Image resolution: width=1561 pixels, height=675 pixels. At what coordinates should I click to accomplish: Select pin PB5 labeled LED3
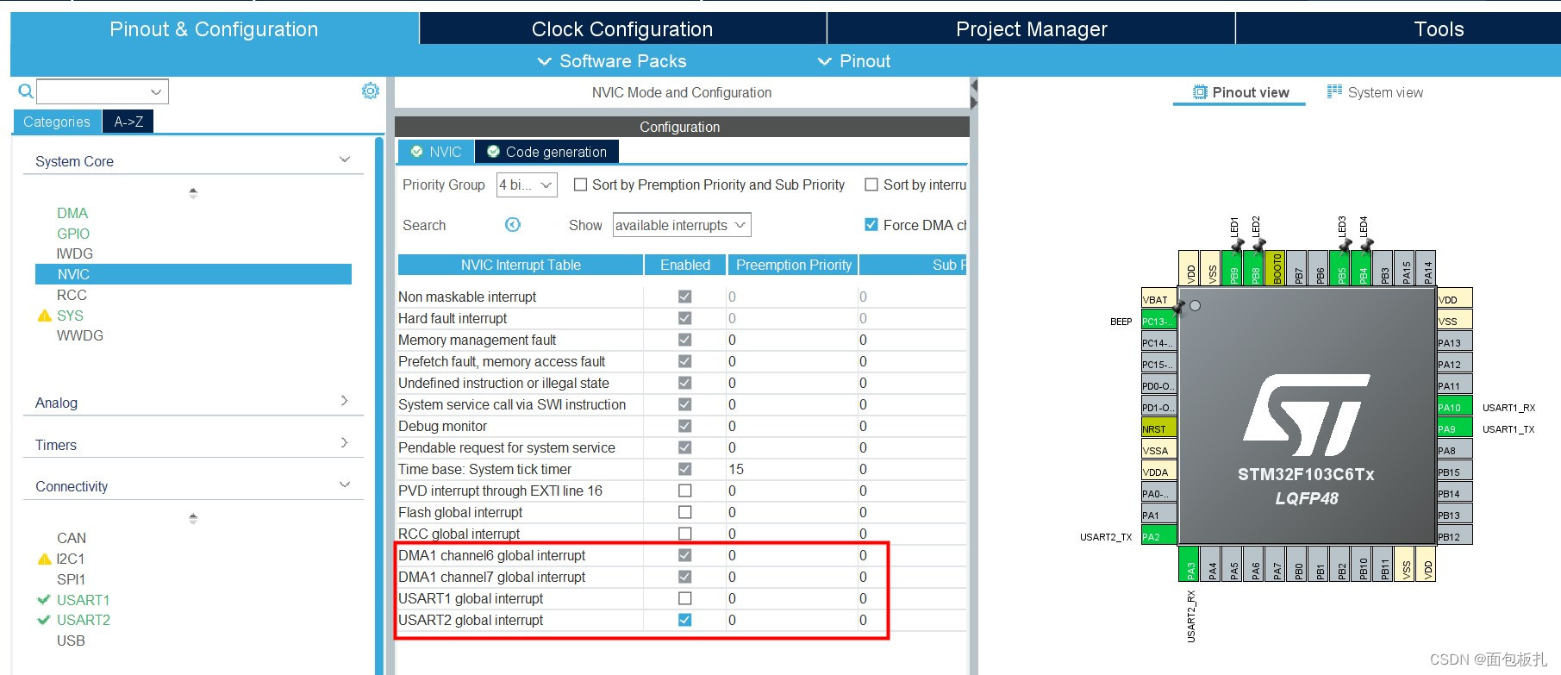point(1340,268)
